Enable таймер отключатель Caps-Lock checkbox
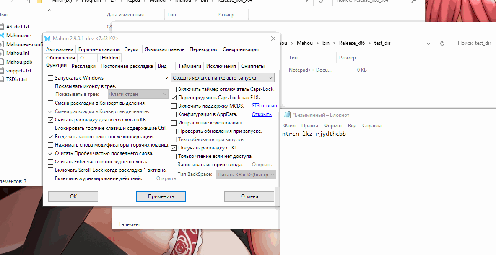This screenshot has width=496, height=255. coord(174,90)
